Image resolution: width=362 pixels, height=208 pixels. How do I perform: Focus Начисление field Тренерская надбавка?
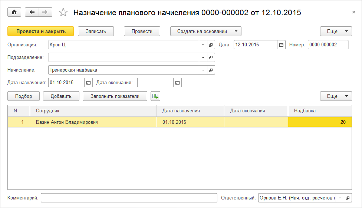124,70
